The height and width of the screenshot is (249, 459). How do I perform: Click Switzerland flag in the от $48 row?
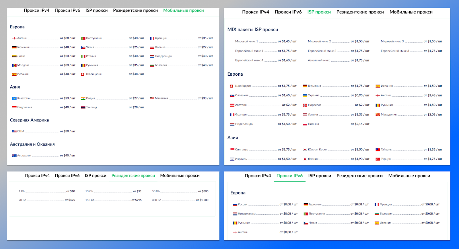pos(83,74)
